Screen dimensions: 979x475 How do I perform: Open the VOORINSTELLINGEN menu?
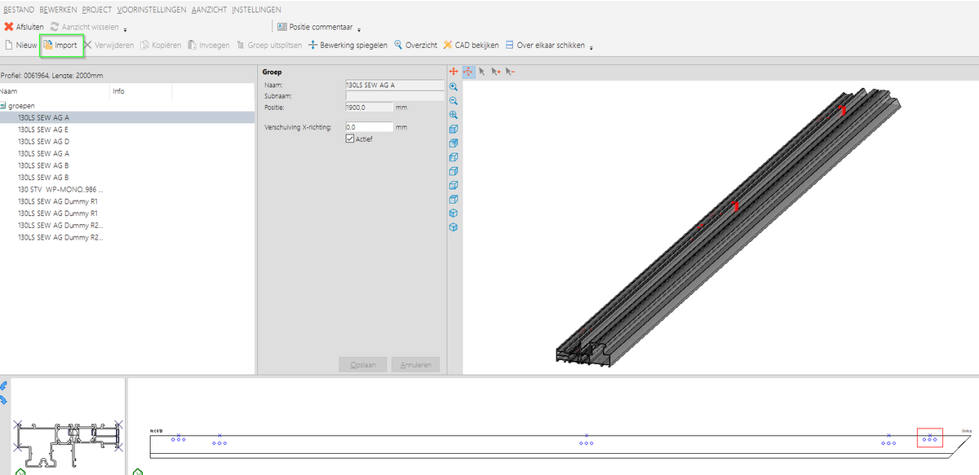coord(152,10)
